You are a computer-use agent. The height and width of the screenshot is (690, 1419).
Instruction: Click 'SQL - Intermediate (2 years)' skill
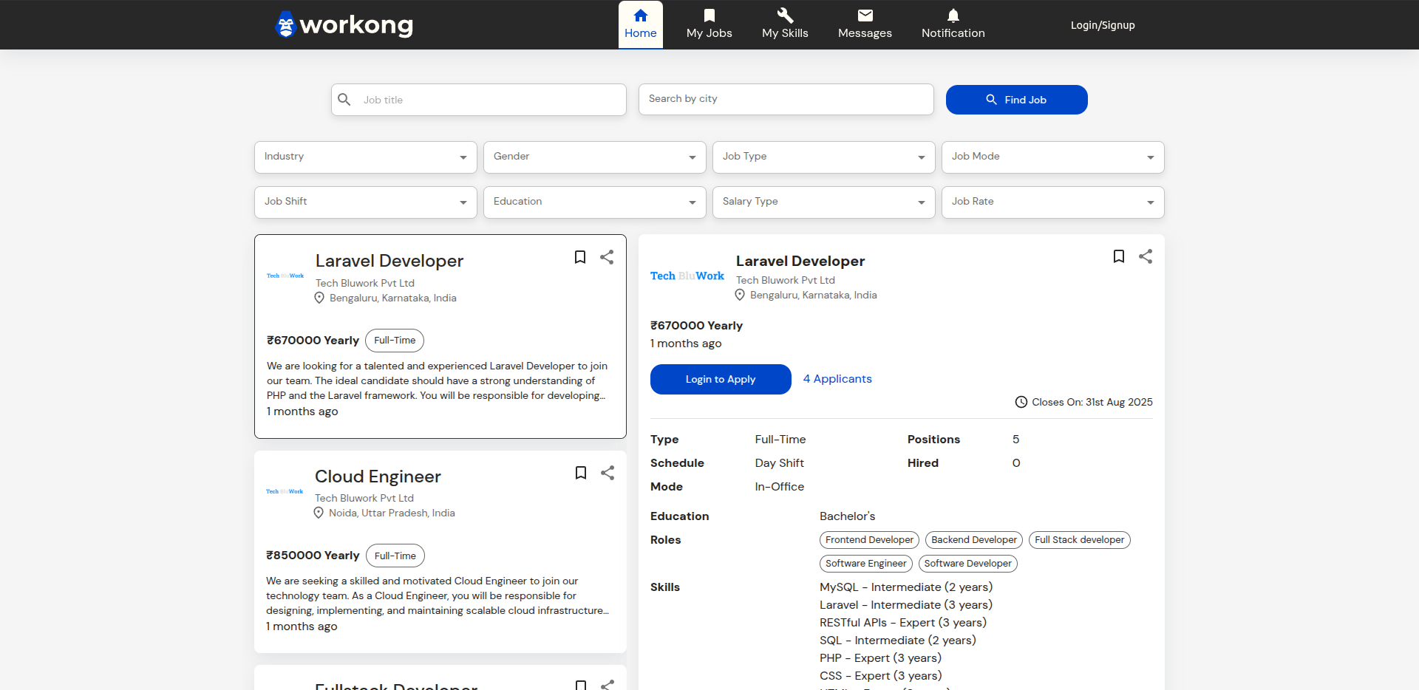[898, 641]
